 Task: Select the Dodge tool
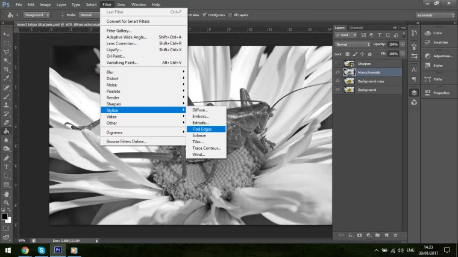point(6,149)
